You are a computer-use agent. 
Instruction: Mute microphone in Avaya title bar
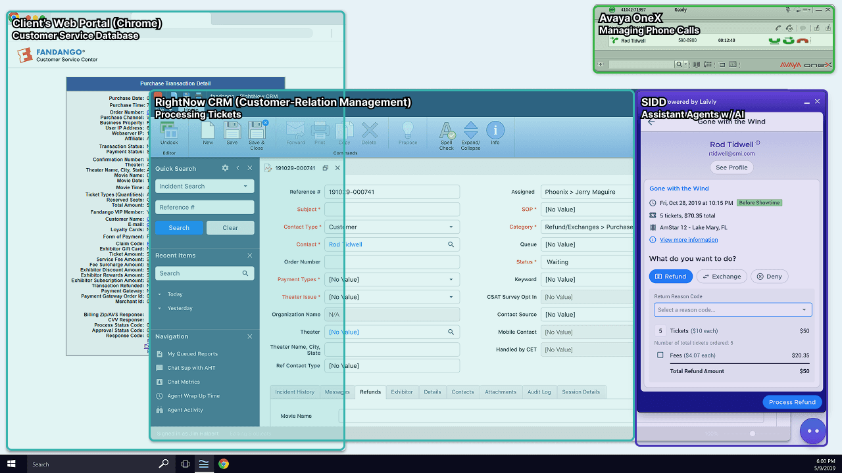click(x=788, y=10)
